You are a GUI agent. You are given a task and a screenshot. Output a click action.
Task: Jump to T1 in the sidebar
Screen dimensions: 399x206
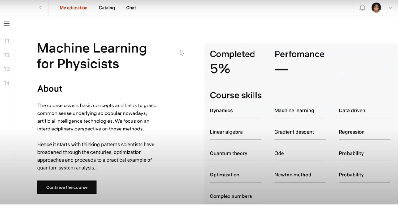[6, 41]
